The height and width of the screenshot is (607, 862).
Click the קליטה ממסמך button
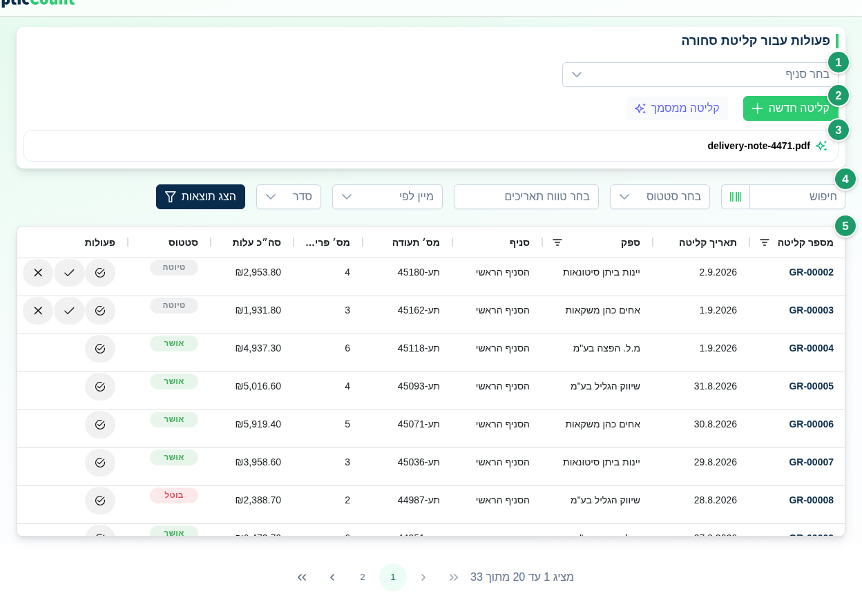677,108
